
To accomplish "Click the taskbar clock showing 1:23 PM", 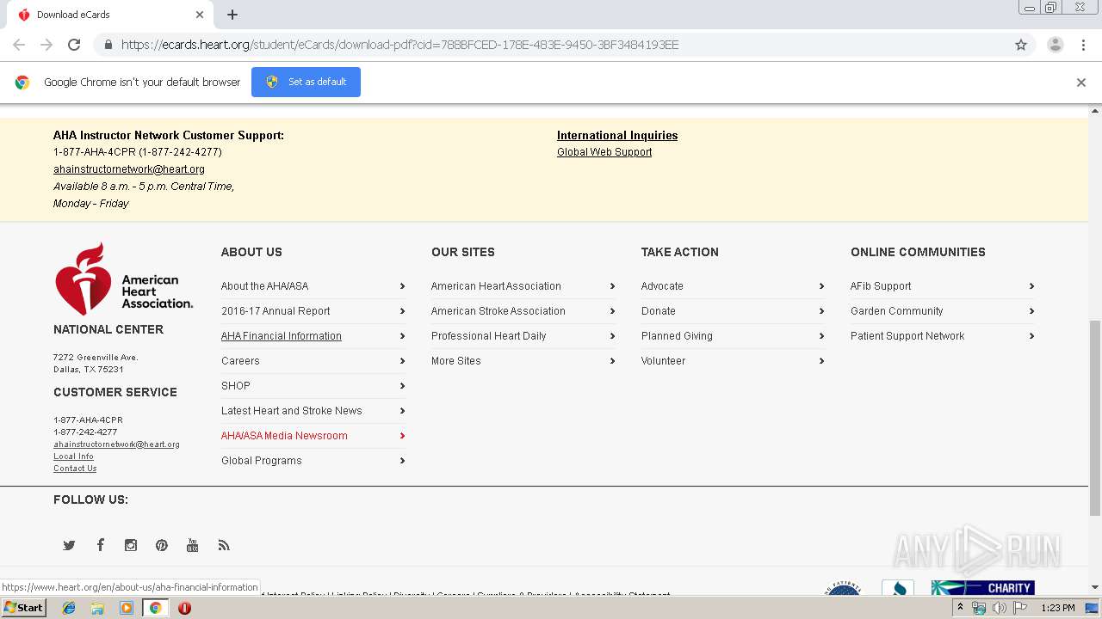I will click(1058, 608).
